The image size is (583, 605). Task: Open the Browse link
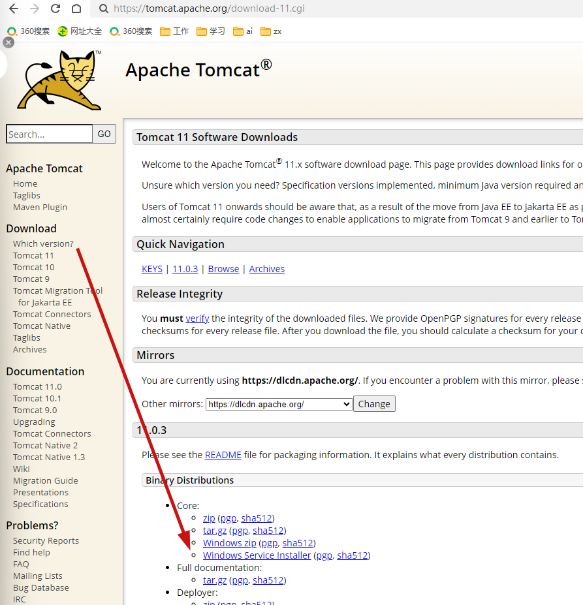pyautogui.click(x=223, y=269)
